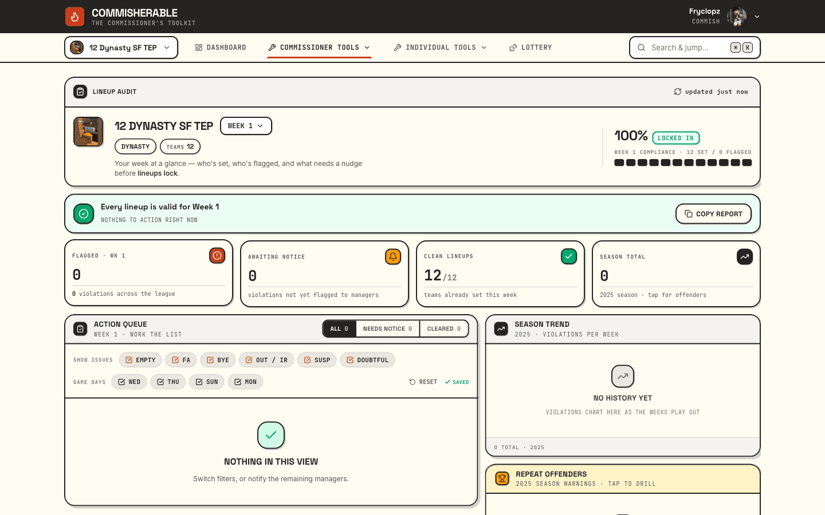
Task: Open the WEEK 1 dropdown
Action: pos(246,126)
